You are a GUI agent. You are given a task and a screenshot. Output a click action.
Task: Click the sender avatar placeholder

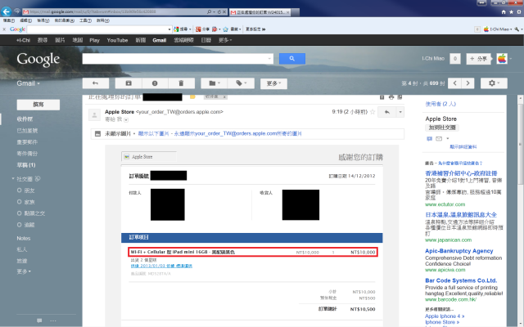pos(95,115)
